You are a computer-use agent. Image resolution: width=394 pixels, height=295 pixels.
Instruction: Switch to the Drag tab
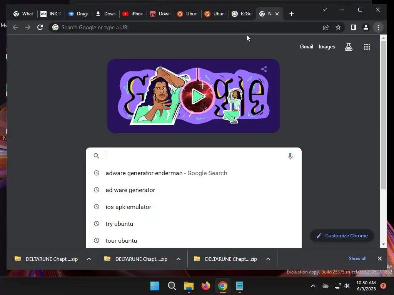pyautogui.click(x=78, y=14)
